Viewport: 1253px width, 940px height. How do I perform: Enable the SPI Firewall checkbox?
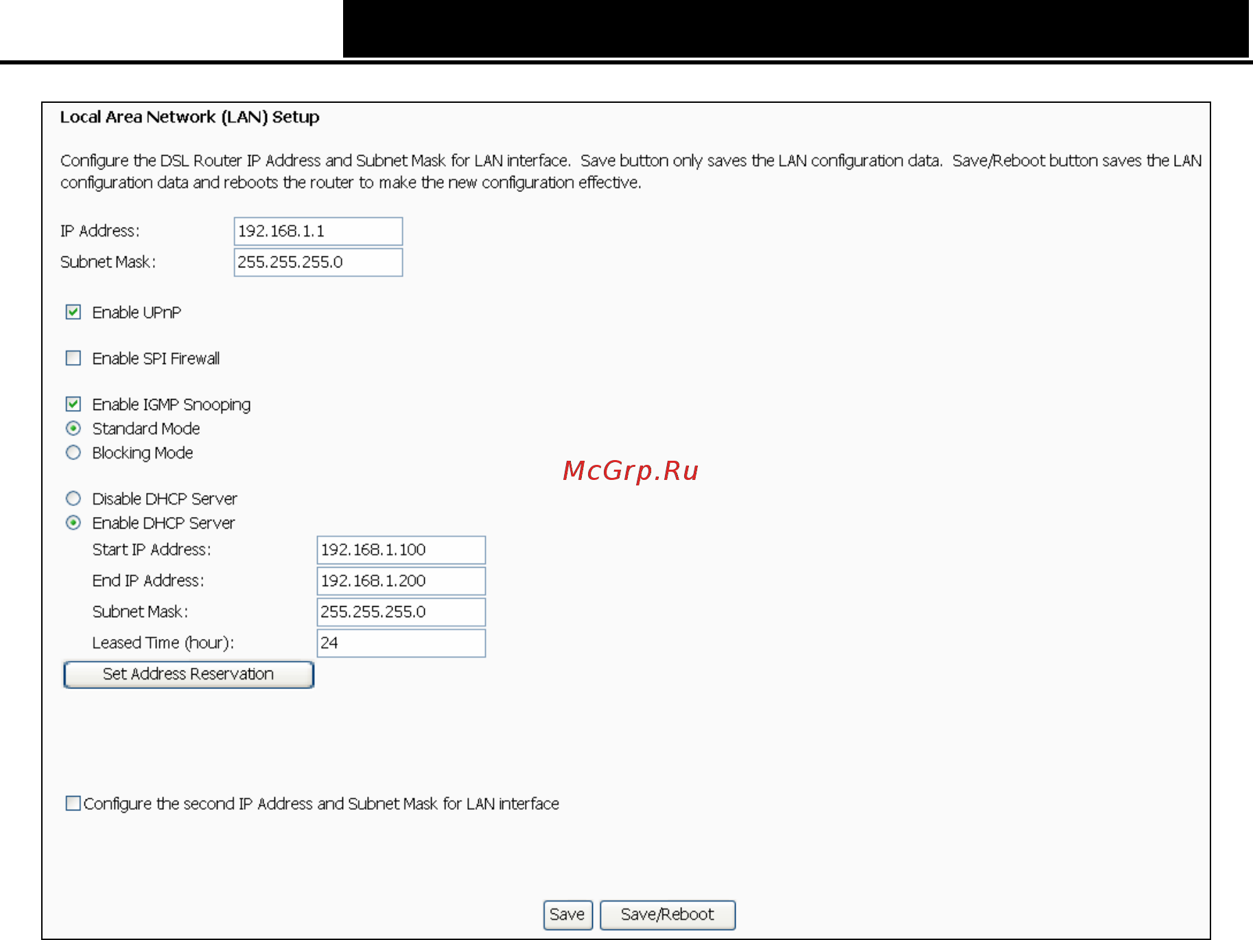point(73,359)
